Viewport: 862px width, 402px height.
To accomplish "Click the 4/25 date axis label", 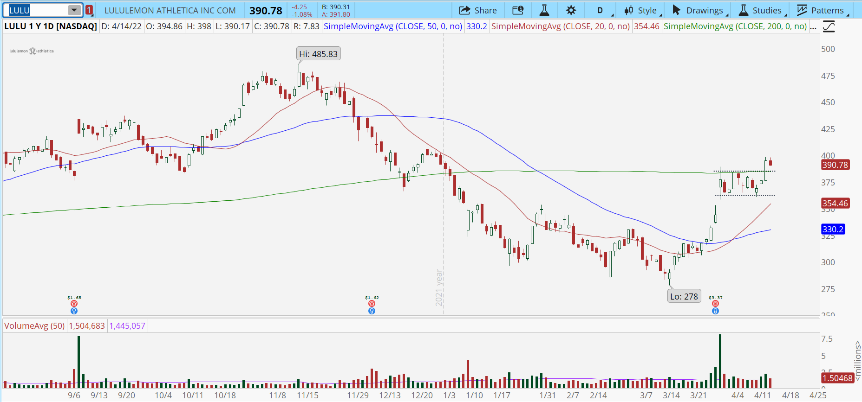I will tap(818, 396).
